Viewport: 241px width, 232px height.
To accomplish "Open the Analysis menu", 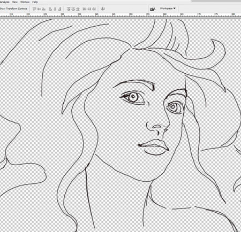I will [5, 2].
